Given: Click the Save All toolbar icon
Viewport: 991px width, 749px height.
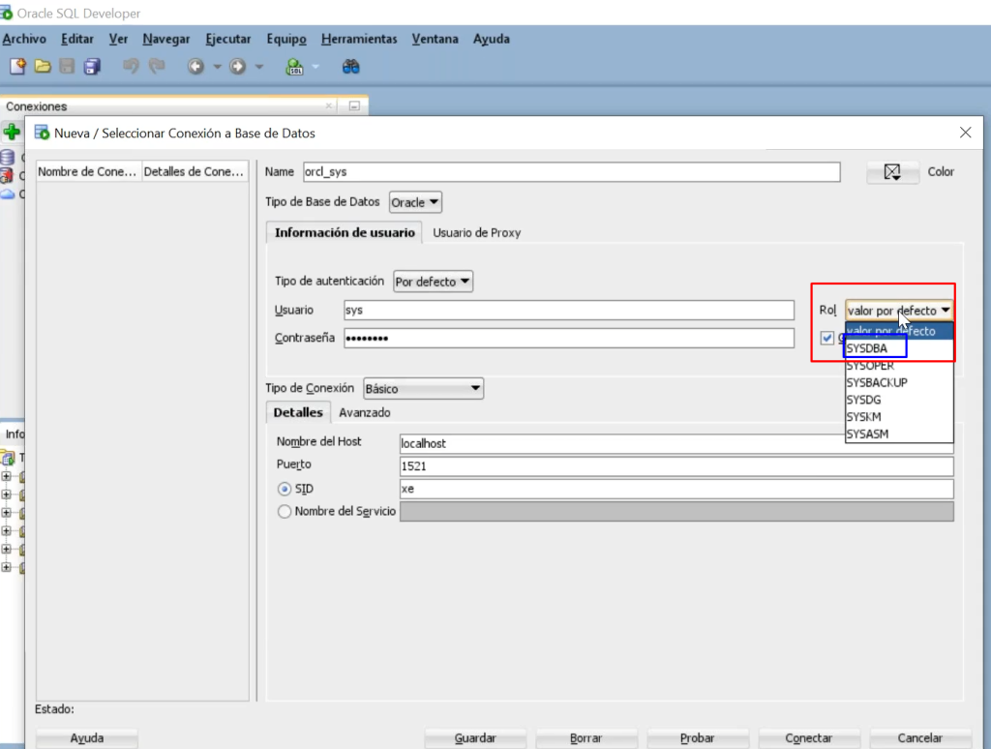Looking at the screenshot, I should pyautogui.click(x=92, y=66).
